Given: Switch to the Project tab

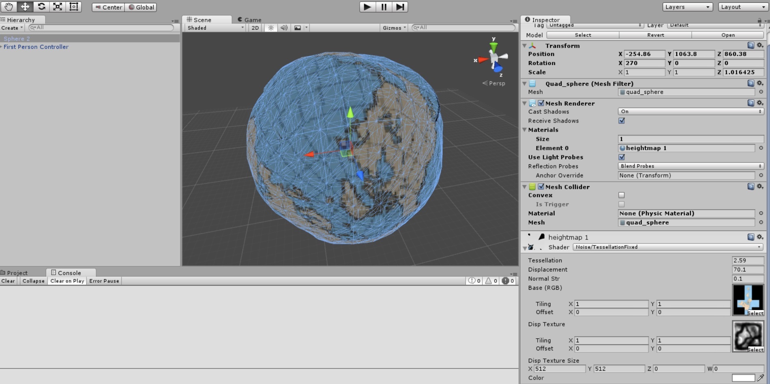Looking at the screenshot, I should [14, 273].
